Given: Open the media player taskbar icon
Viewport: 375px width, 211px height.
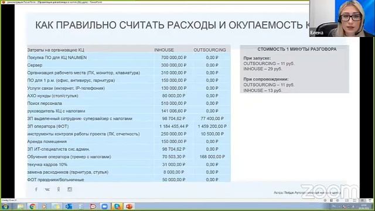Looking at the screenshot, I should pos(45,206).
